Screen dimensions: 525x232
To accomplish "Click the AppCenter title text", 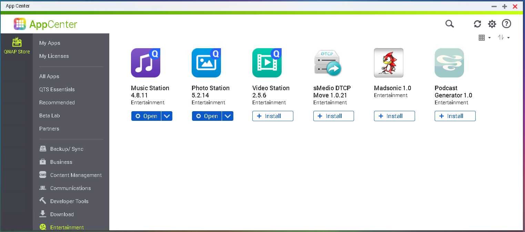I will [x=53, y=24].
